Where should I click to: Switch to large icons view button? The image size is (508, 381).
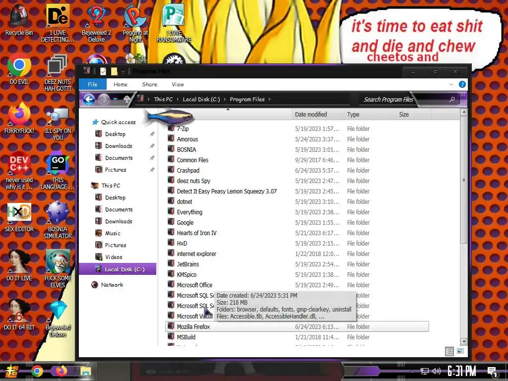(460, 351)
